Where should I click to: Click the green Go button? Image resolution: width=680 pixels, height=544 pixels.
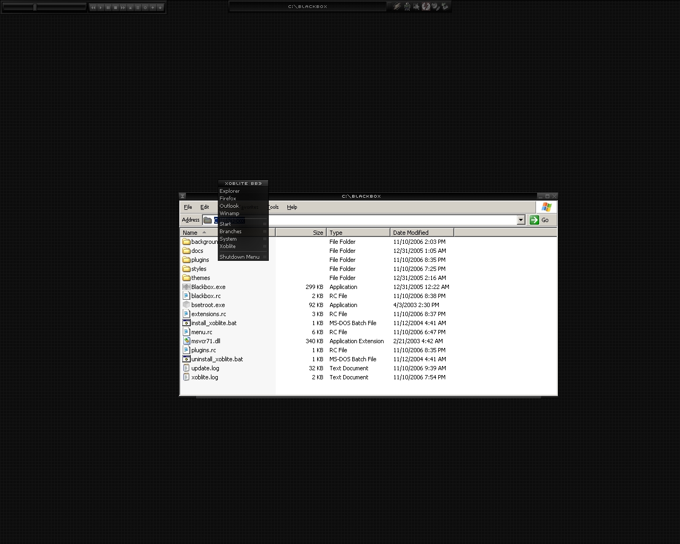point(540,220)
